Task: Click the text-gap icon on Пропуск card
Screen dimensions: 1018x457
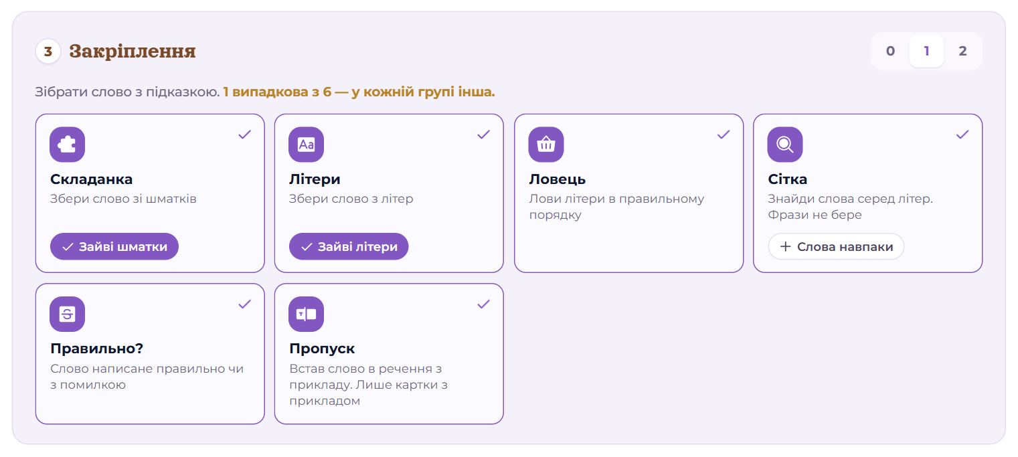Action: click(306, 314)
